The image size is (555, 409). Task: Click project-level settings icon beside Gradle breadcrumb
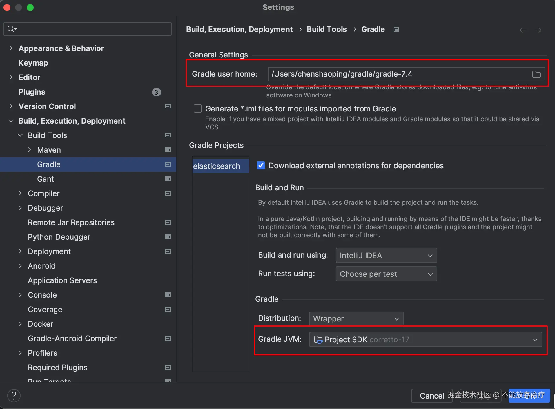pos(396,30)
